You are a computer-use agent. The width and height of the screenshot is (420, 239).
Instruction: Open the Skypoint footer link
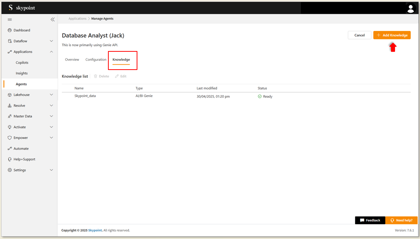click(x=95, y=230)
